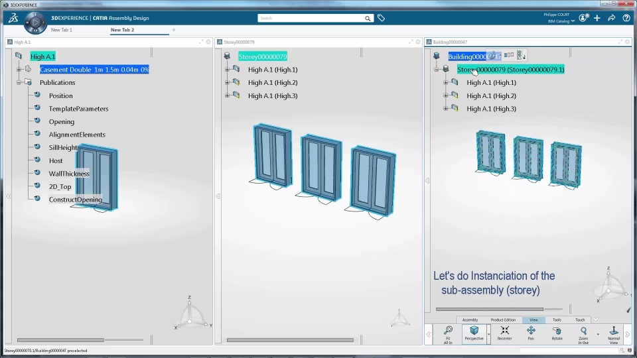The width and height of the screenshot is (637, 358).
Task: Click the Zoom In Out tool
Action: click(583, 335)
